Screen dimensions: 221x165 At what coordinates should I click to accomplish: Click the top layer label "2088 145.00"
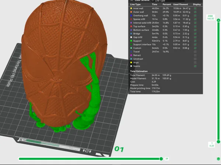[x=210, y=17]
